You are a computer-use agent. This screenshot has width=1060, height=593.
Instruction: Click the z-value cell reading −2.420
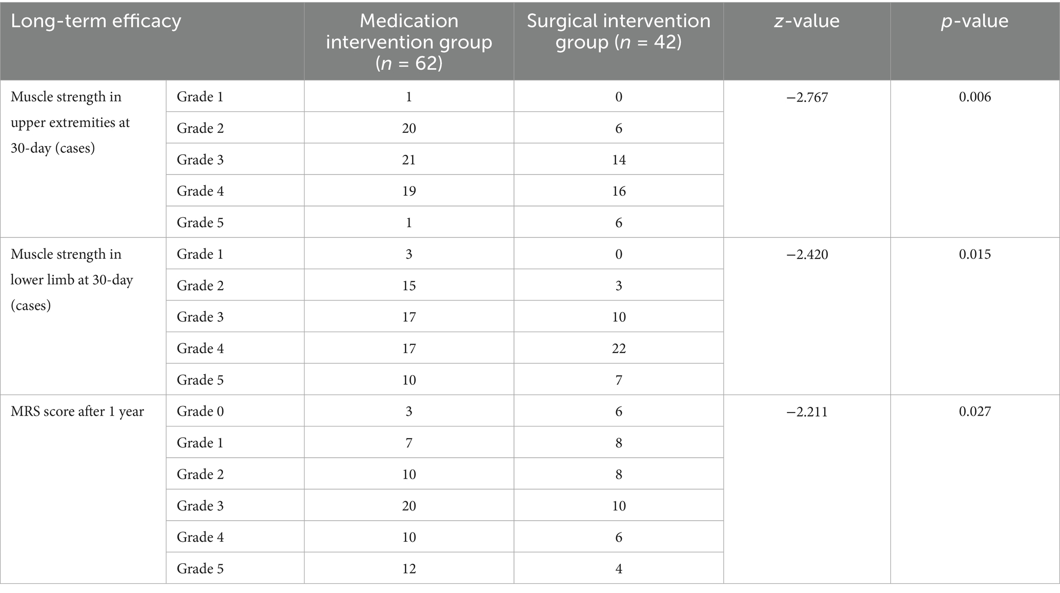tap(807, 255)
